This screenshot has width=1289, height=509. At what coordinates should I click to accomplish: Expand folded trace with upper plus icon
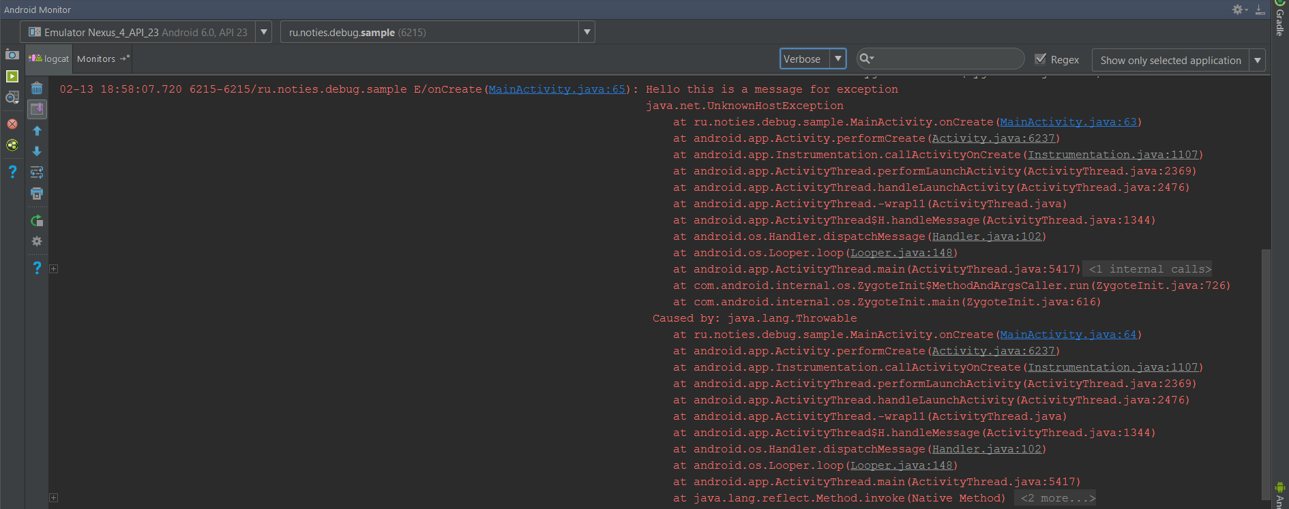pyautogui.click(x=53, y=269)
